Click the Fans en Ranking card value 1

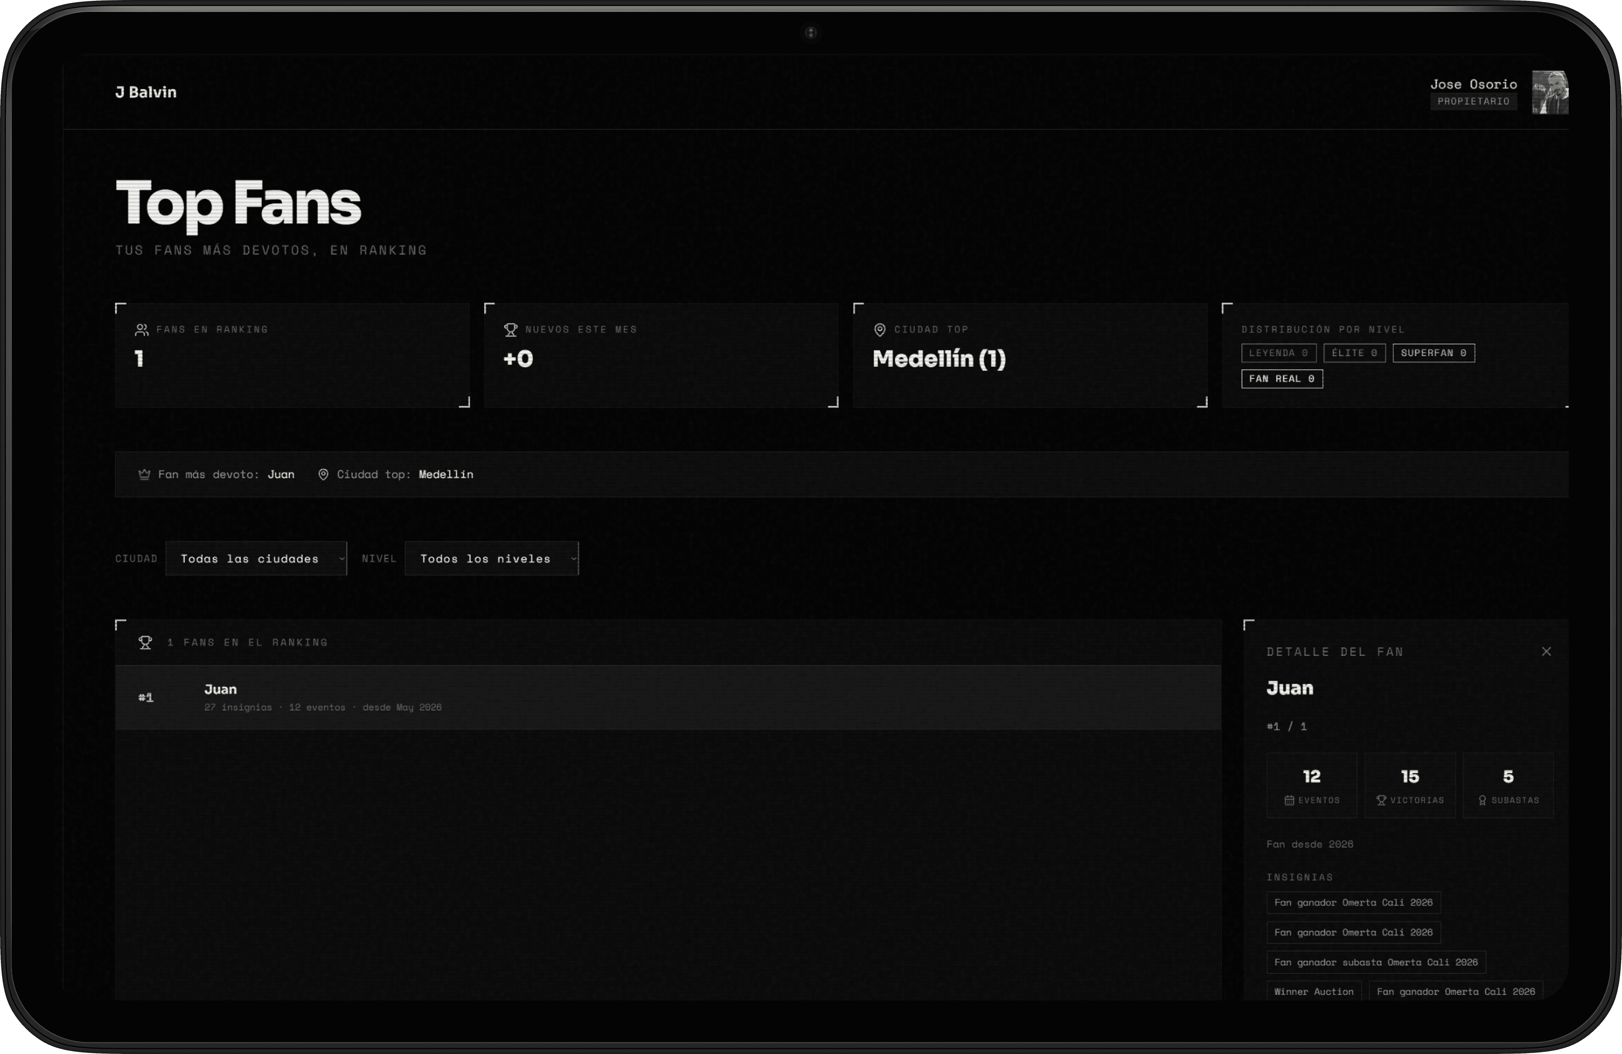139,359
